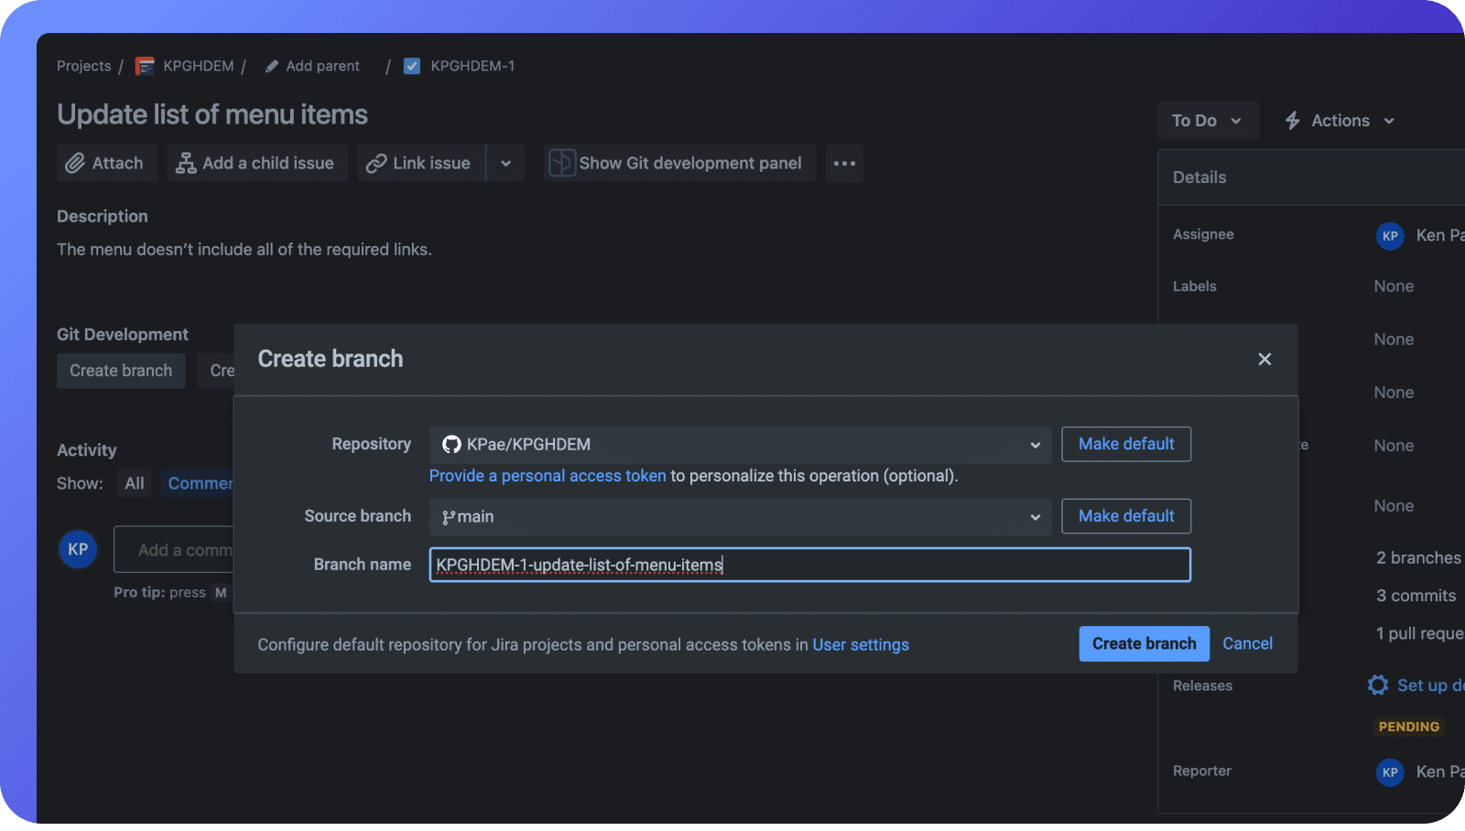Close the Create branch dialog

(x=1264, y=359)
